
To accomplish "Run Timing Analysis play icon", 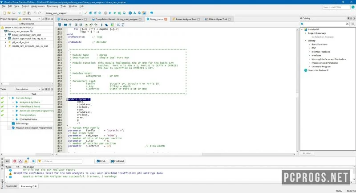I will 17,115.
